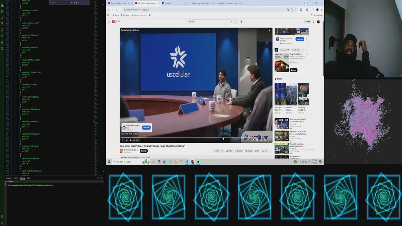Open a new browser tab
This screenshot has width=402, height=226.
pyautogui.click(x=244, y=3)
